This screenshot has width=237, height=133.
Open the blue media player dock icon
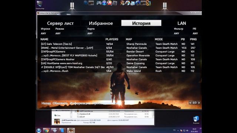pos(104,3)
